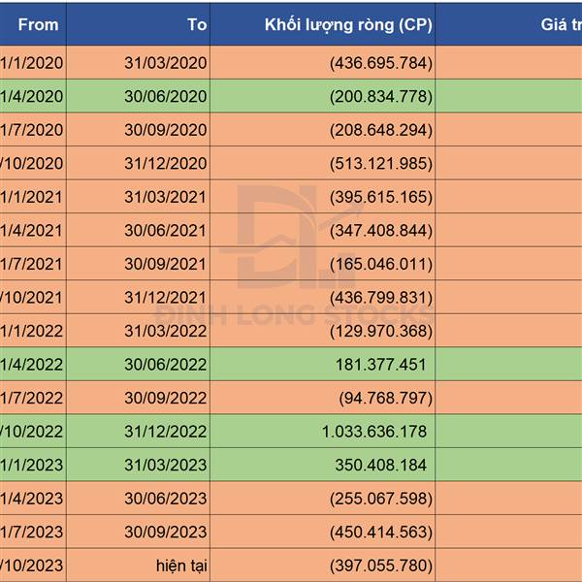Select the cell showing (436.695.784)

coord(323,63)
